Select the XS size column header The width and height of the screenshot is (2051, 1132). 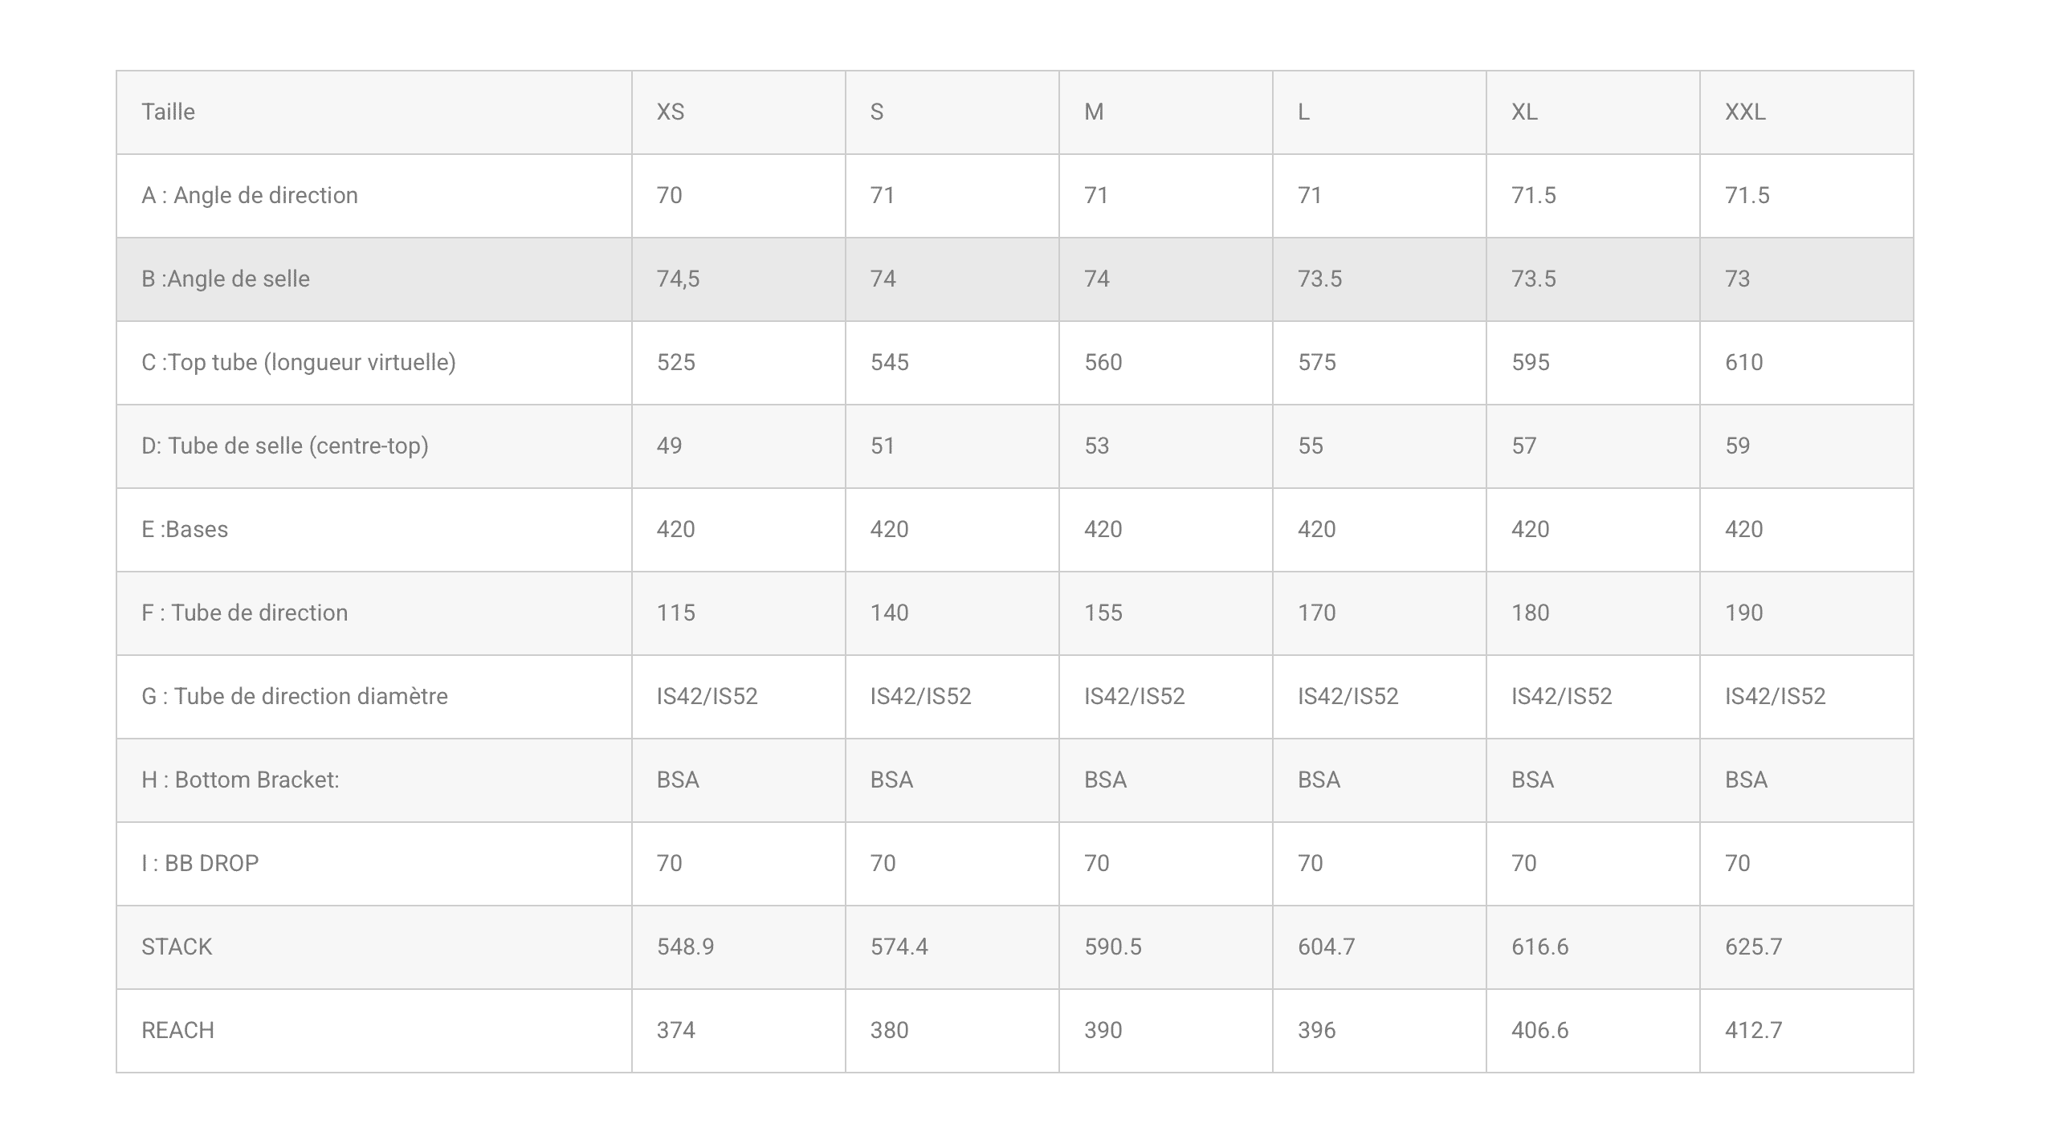671,112
